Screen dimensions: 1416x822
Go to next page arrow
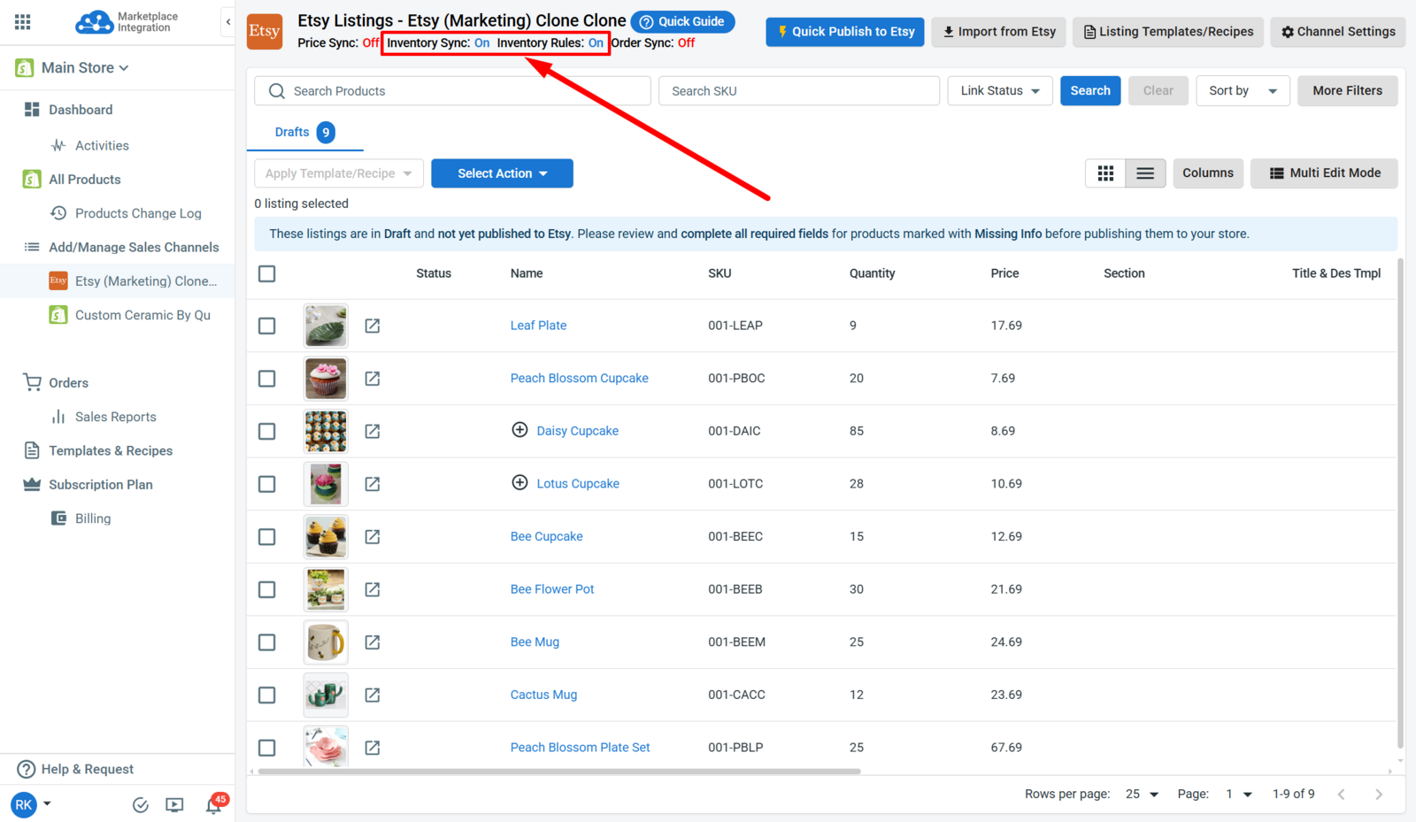tap(1379, 795)
